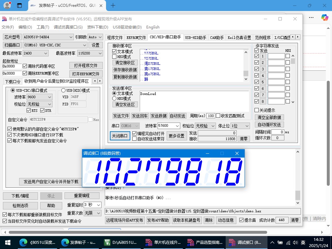Click the log output vertical scrollbar thumb
Viewport: 332px width, 249px height.
pos(298,195)
